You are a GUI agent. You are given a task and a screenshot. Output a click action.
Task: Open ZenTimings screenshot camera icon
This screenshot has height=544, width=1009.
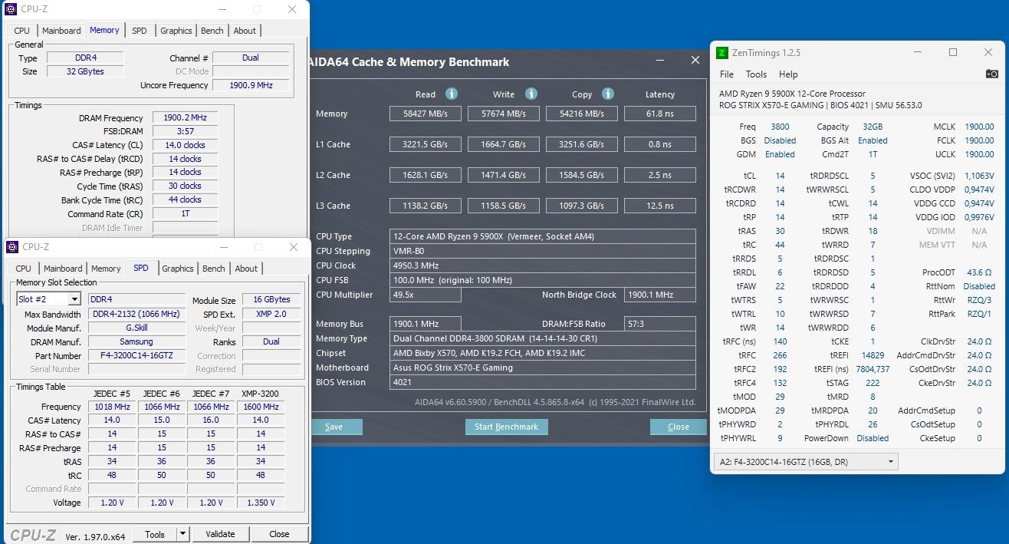[x=991, y=74]
